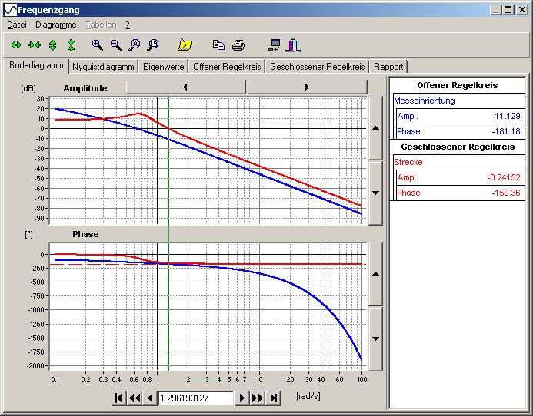Viewport: 533px width, 416px height.
Task: Switch to the Eigenwerte tab
Action: pos(163,67)
